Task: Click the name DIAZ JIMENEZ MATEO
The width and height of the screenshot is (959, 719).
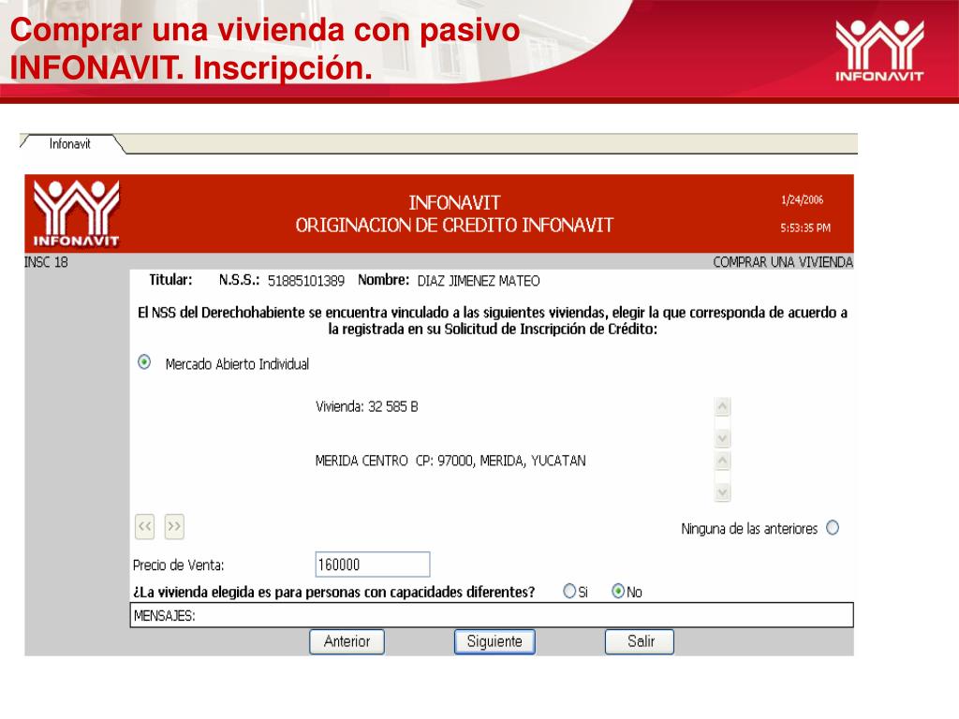Action: (479, 281)
